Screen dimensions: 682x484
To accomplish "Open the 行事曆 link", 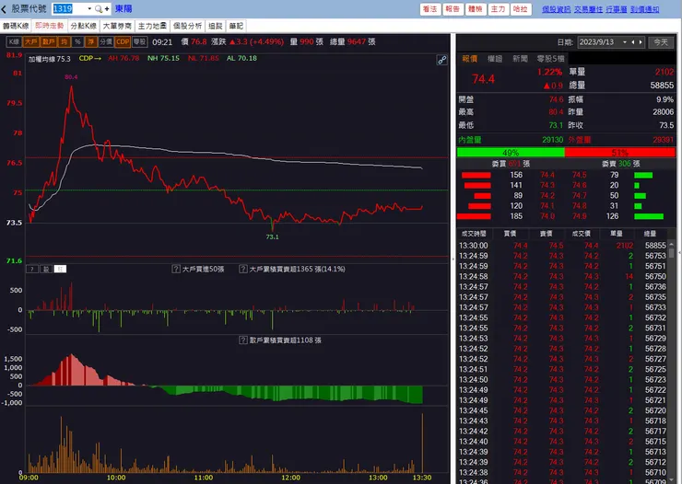I will [x=617, y=9].
